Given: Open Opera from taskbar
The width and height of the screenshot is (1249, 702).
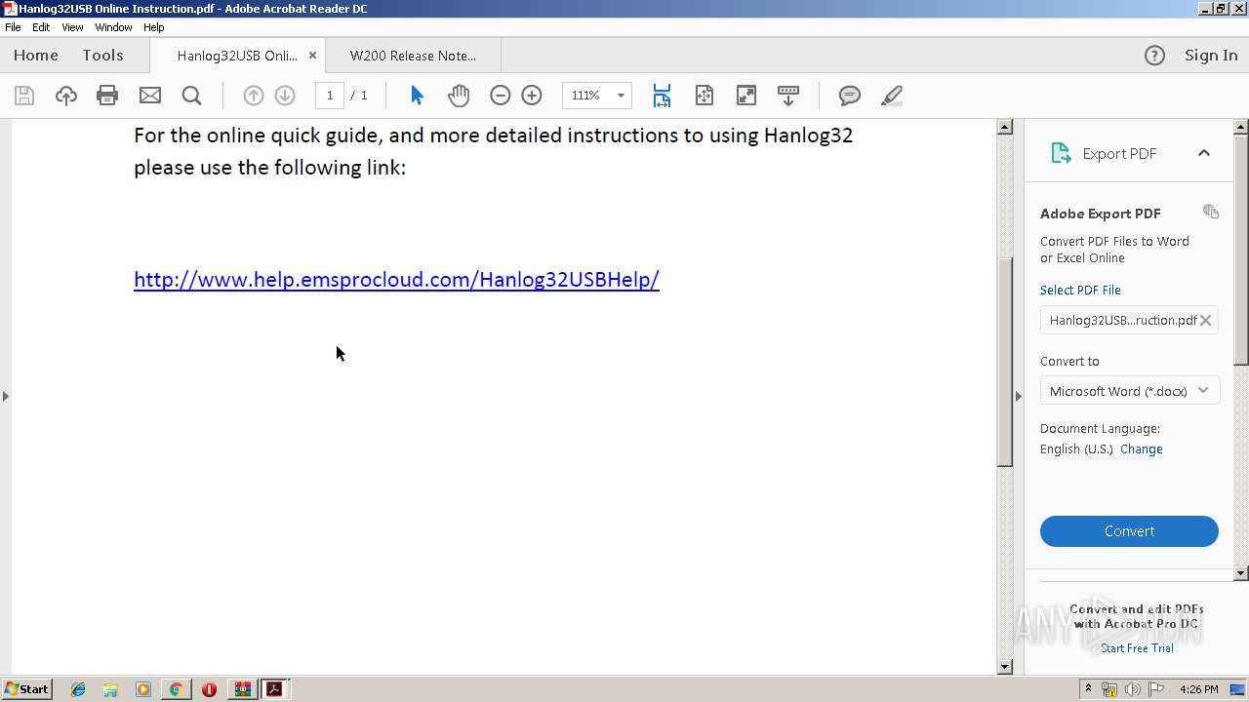Looking at the screenshot, I should click(209, 689).
